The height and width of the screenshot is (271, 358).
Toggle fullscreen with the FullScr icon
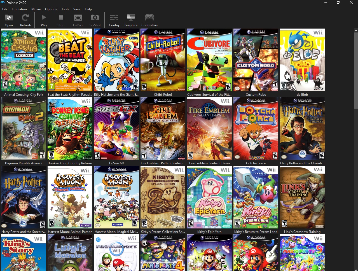78,18
